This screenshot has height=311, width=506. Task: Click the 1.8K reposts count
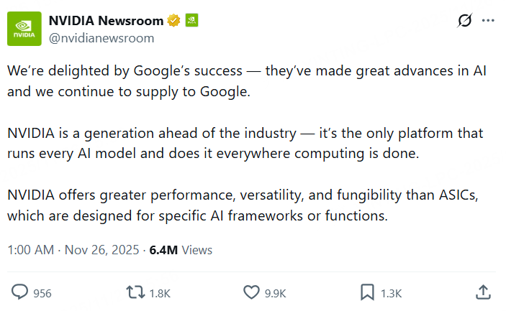[159, 293]
